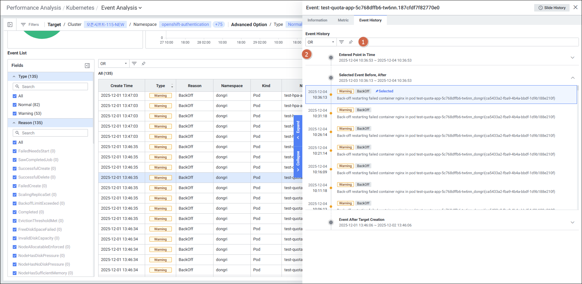Open the OR dropdown in Event History

tap(321, 42)
